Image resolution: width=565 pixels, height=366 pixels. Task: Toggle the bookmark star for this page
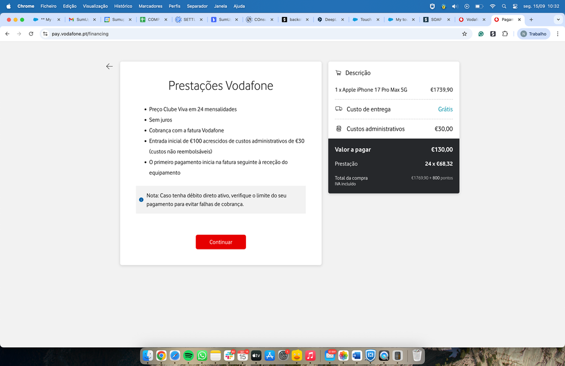[x=464, y=34]
